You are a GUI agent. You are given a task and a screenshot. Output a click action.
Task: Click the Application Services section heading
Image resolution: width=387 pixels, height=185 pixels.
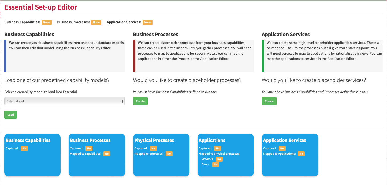click(x=286, y=34)
